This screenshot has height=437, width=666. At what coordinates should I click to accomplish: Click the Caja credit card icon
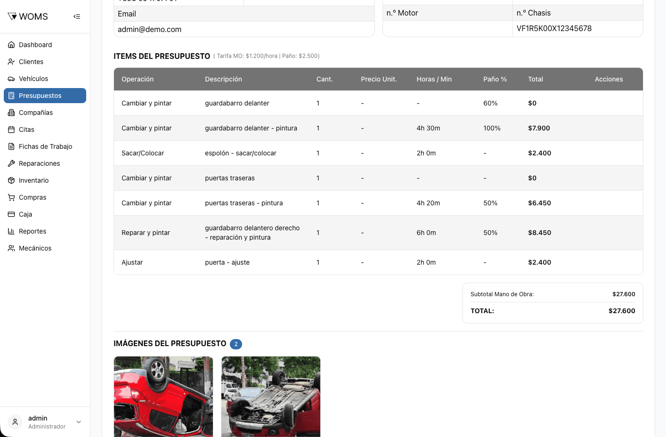coord(11,214)
